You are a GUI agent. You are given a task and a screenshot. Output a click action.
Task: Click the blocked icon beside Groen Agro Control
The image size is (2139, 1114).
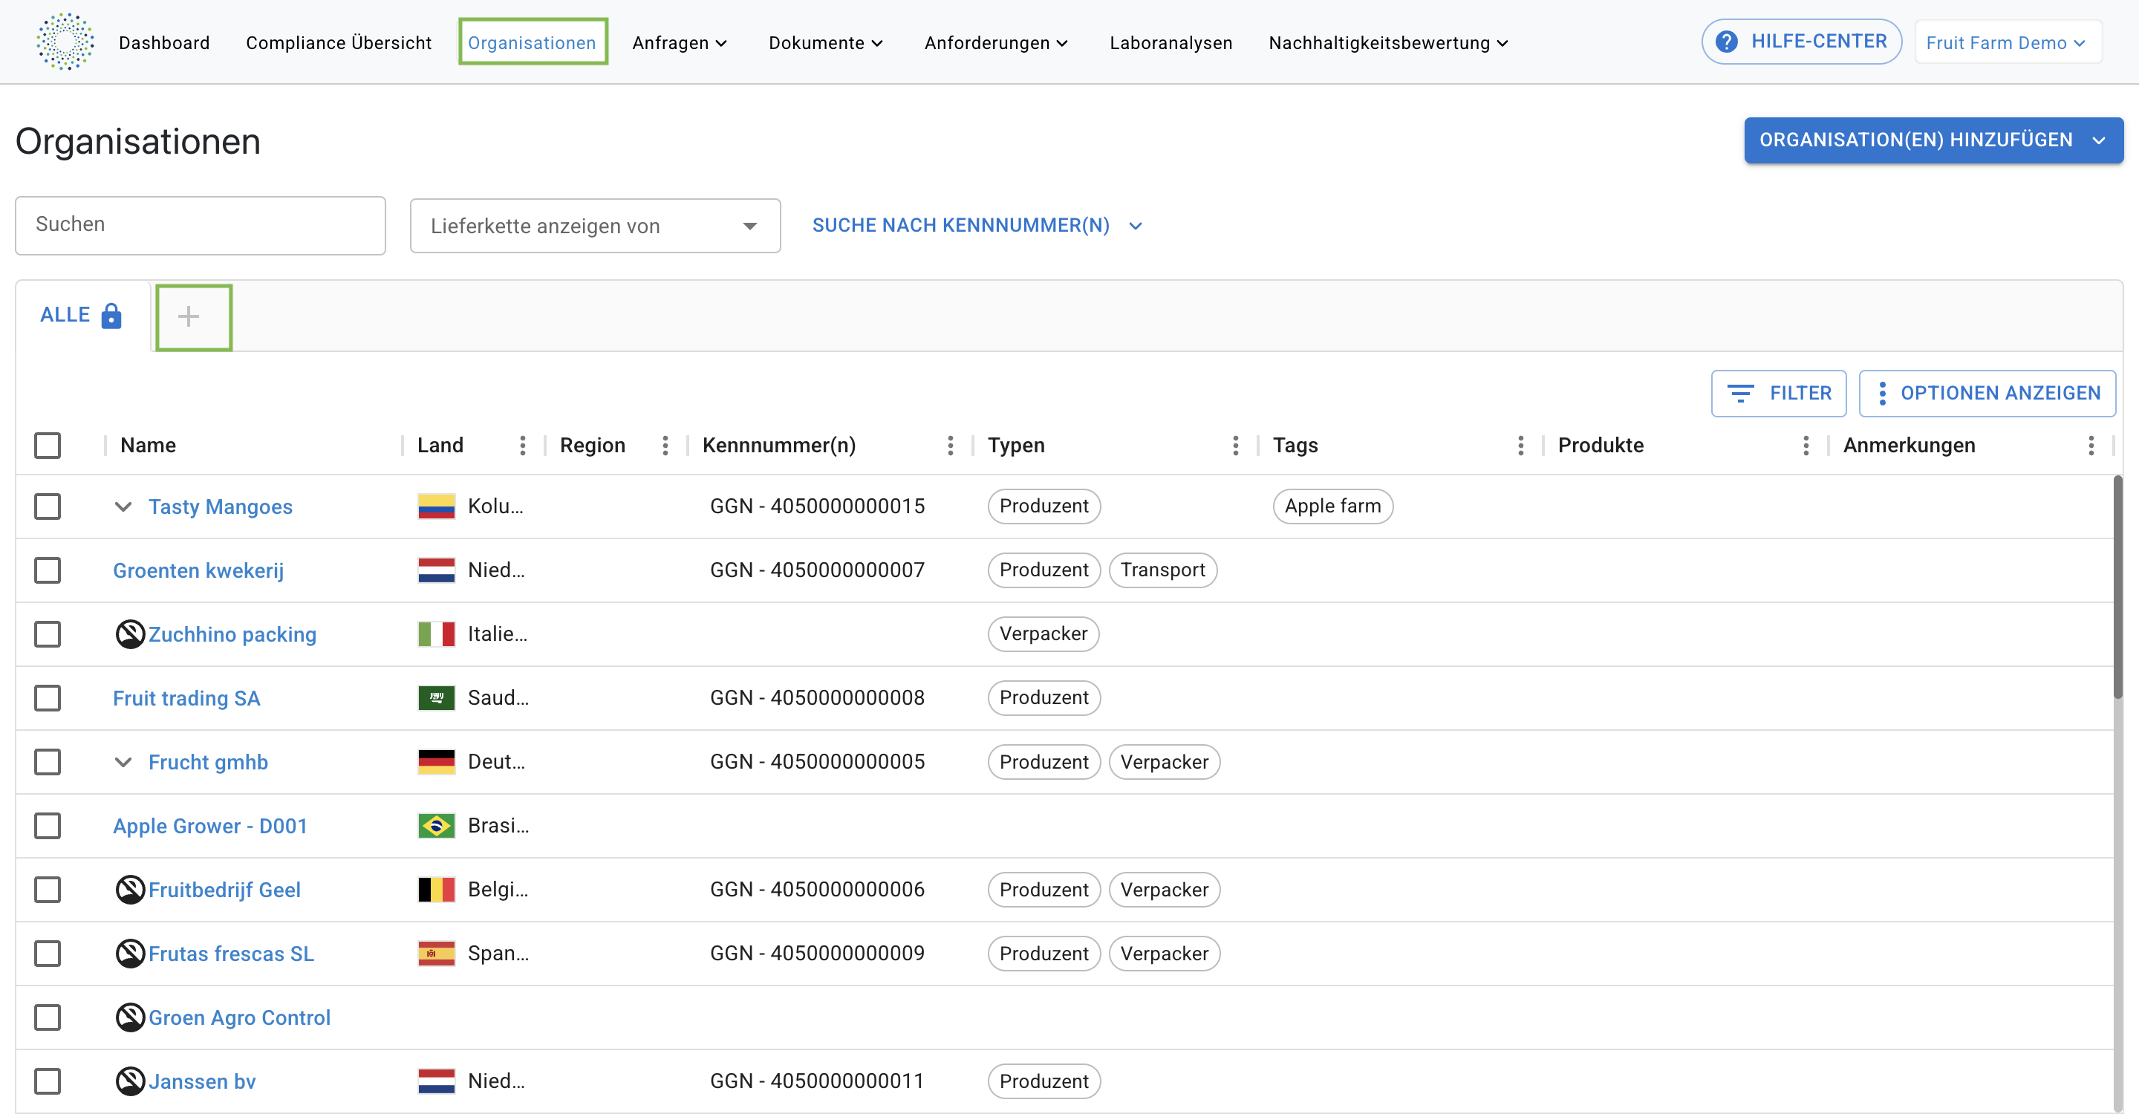pyautogui.click(x=129, y=1017)
